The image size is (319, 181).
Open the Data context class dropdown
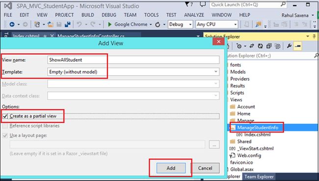(215, 96)
